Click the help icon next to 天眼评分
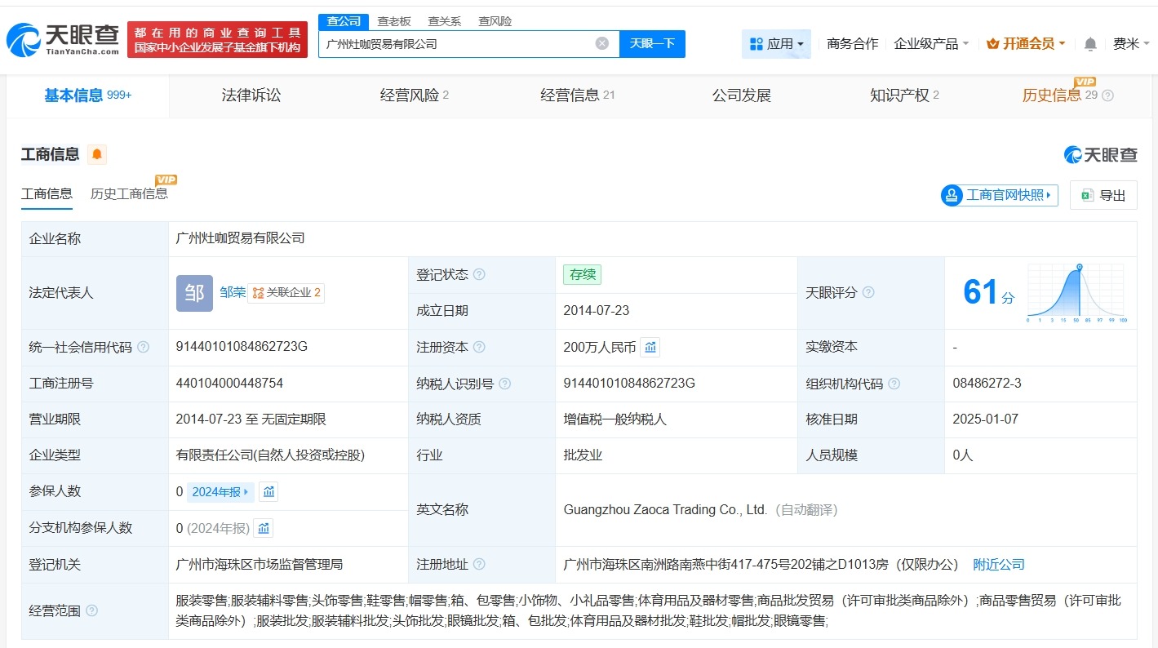 (869, 292)
